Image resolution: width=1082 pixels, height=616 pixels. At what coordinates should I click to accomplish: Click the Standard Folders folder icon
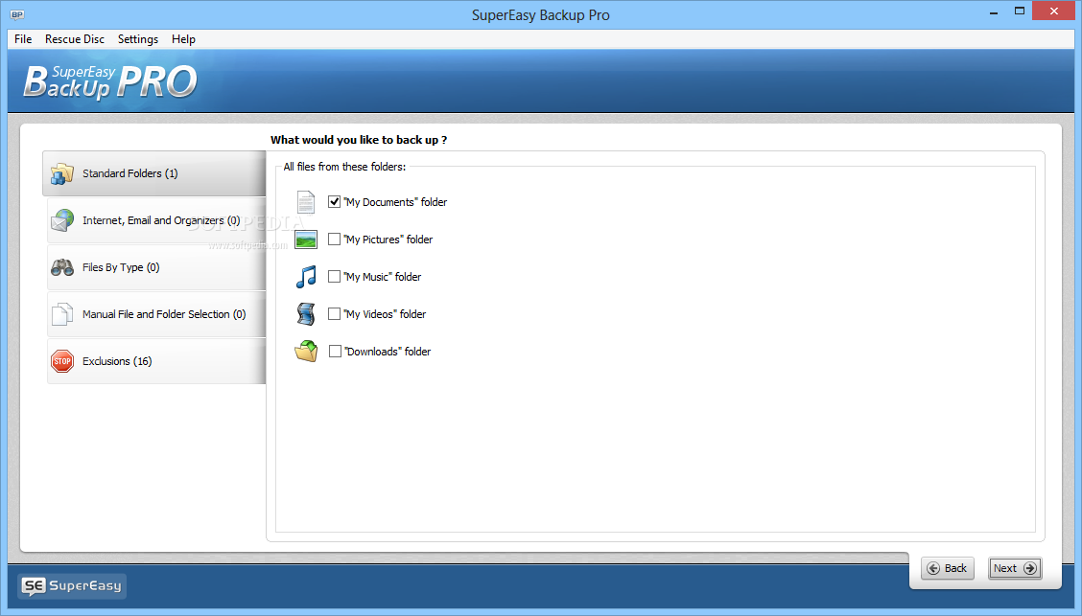coord(62,173)
